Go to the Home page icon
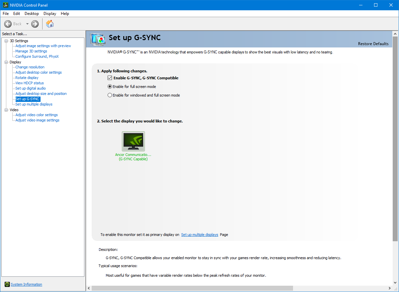This screenshot has width=399, height=292. [x=50, y=24]
